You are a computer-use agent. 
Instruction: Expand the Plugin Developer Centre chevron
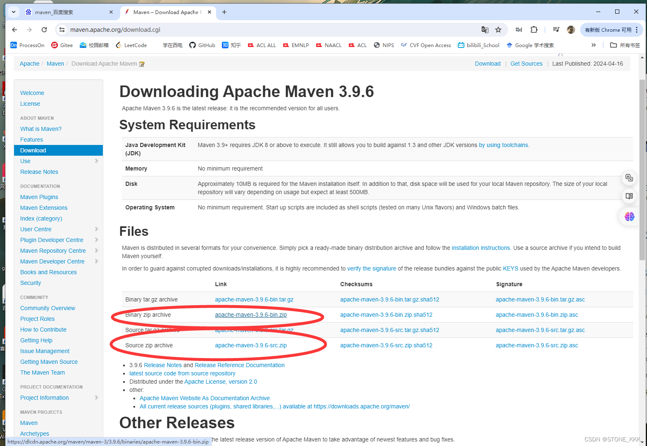point(96,240)
